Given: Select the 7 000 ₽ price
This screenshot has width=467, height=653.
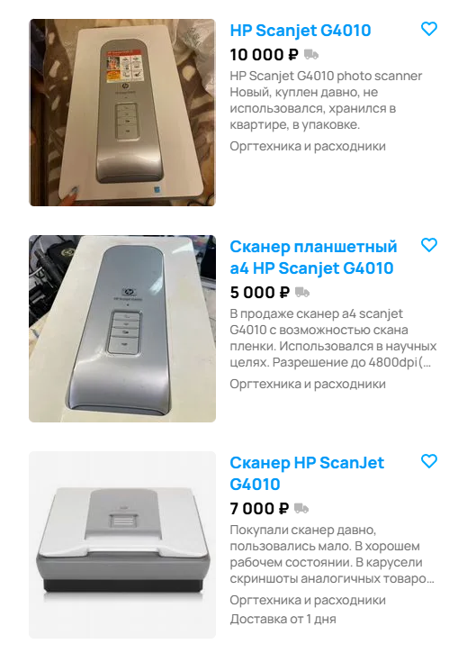Looking at the screenshot, I should [x=259, y=509].
